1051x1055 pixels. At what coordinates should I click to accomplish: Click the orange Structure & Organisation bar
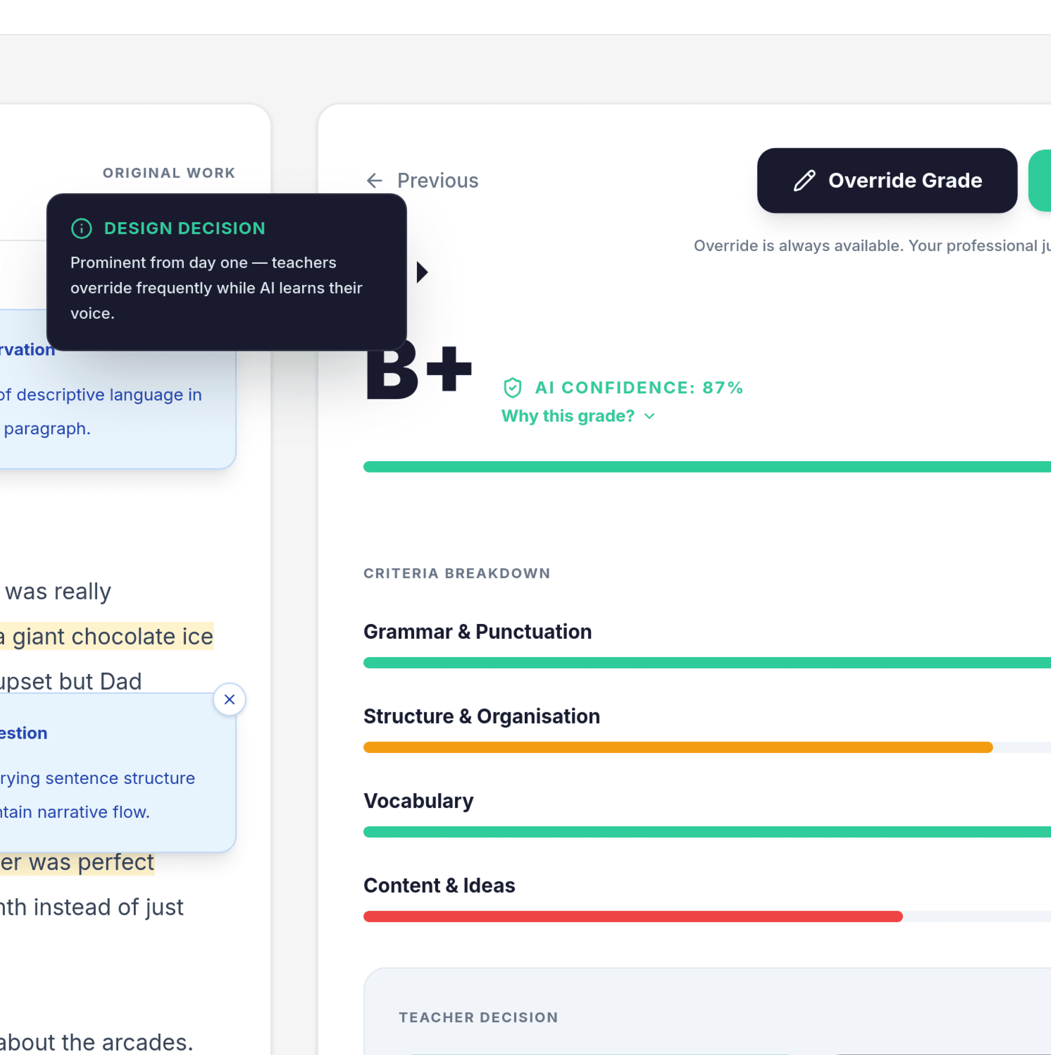coord(678,748)
